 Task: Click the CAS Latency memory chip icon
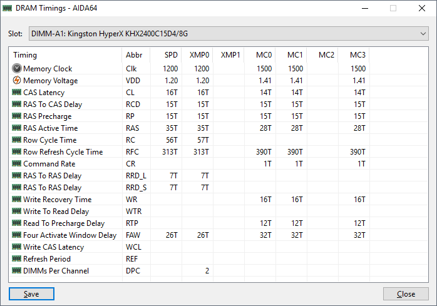tap(17, 93)
